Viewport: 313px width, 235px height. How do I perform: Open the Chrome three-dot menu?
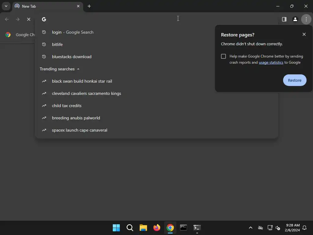306,19
